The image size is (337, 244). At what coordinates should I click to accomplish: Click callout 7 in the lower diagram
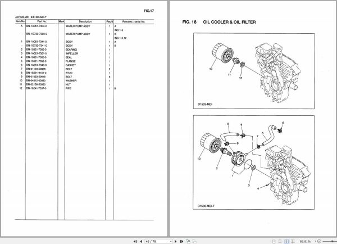point(257,136)
